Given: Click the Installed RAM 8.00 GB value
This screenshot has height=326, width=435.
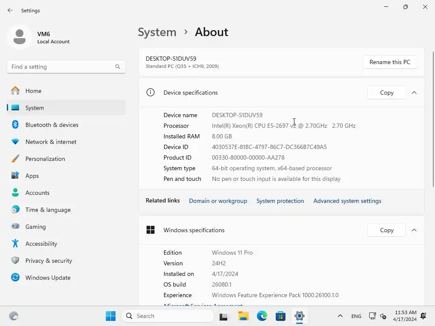Looking at the screenshot, I should (222, 136).
